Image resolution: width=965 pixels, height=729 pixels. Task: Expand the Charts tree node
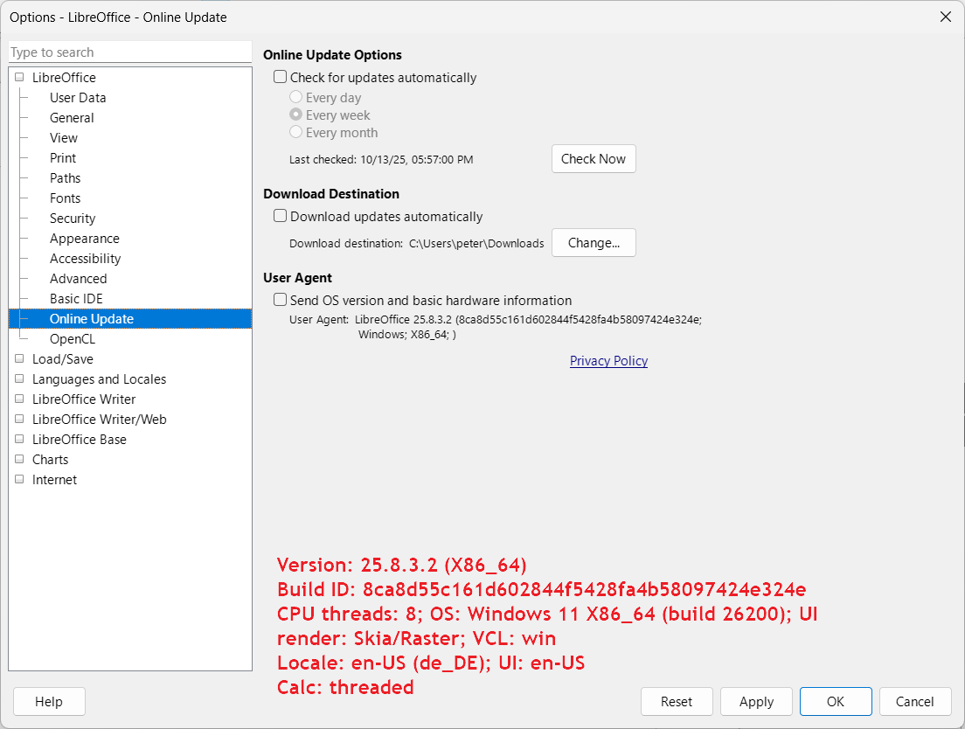tap(19, 460)
